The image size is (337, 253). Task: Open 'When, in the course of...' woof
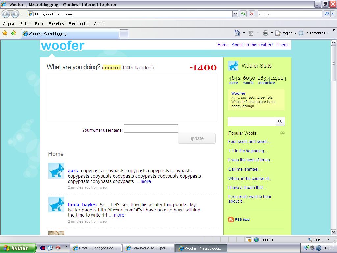(x=250, y=179)
